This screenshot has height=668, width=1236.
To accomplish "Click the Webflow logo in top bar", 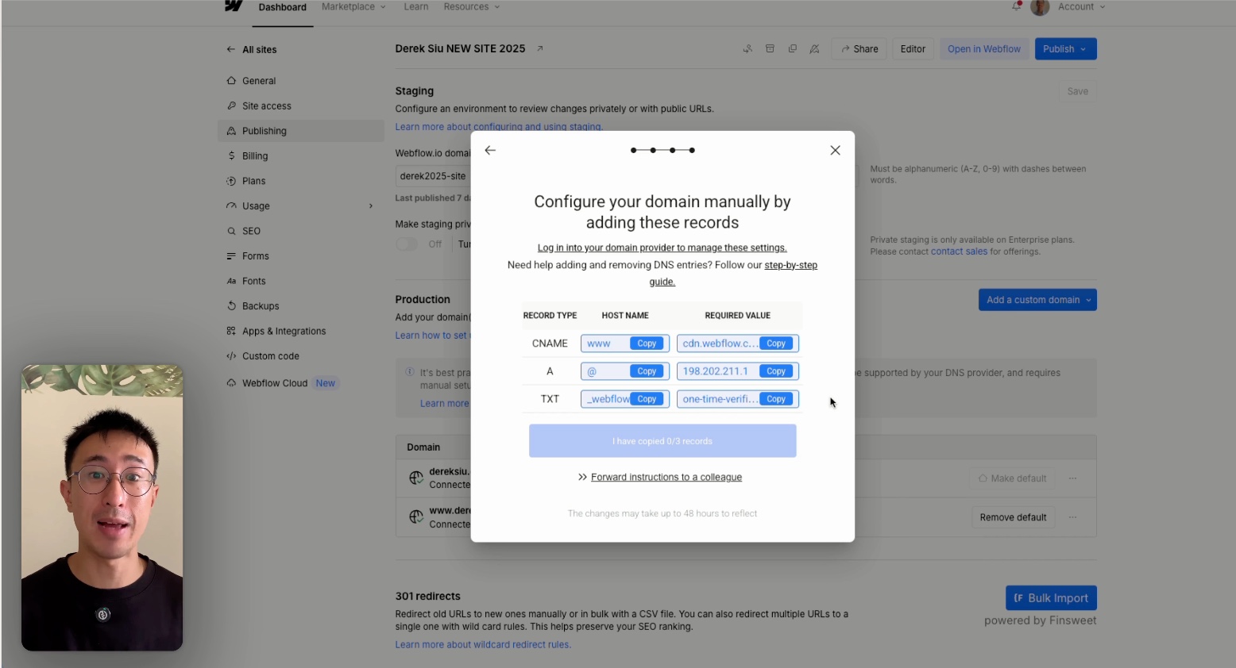I will (x=233, y=6).
